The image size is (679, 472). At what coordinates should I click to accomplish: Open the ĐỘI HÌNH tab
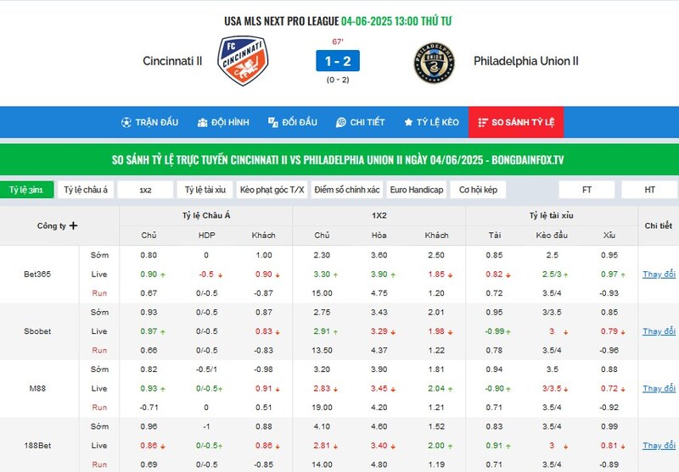click(x=223, y=122)
